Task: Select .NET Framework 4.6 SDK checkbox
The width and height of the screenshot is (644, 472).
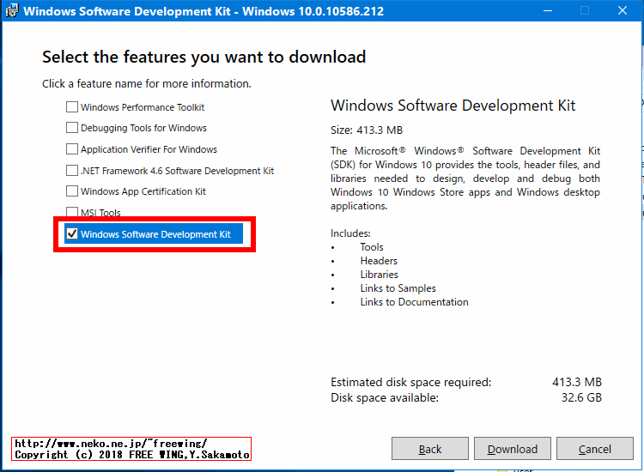Action: coord(72,170)
